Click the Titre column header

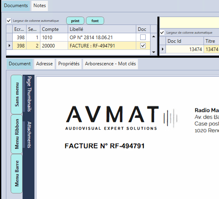[211, 41]
